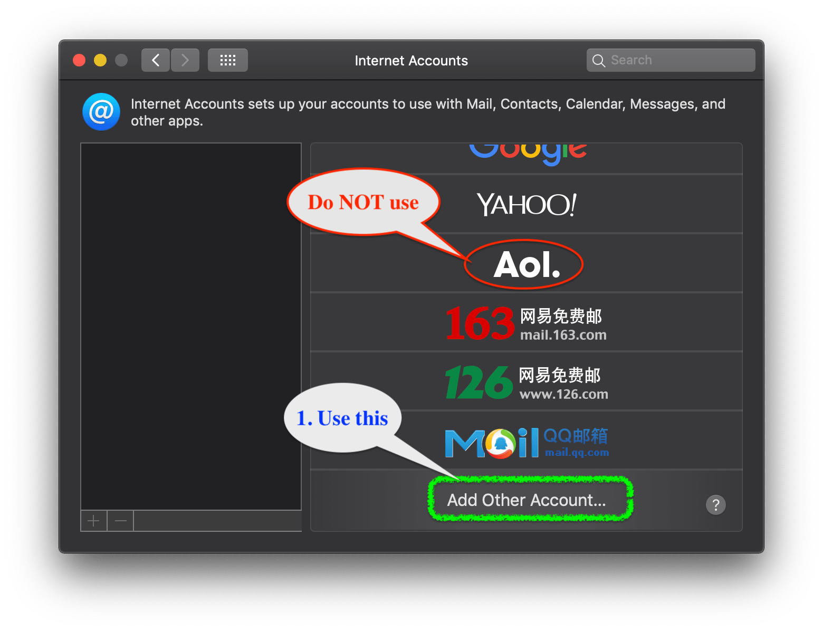The width and height of the screenshot is (823, 631).
Task: Open help with question mark button
Action: point(716,505)
